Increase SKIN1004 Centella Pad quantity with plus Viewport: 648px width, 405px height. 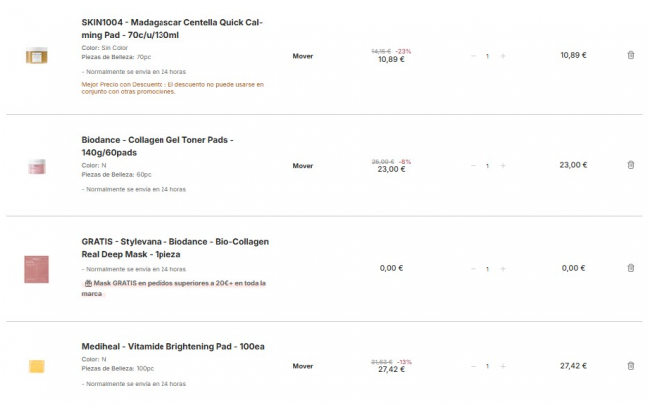(x=502, y=56)
